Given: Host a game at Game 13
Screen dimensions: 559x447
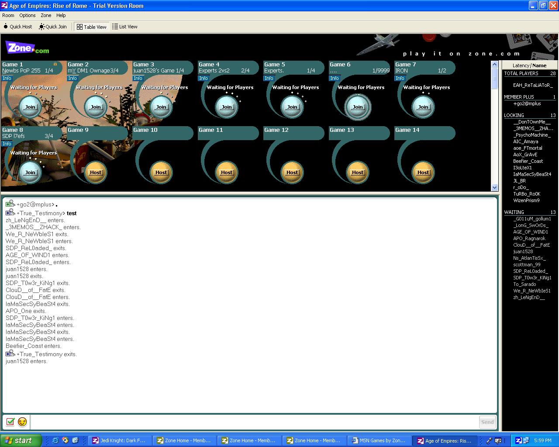Looking at the screenshot, I should [x=358, y=172].
